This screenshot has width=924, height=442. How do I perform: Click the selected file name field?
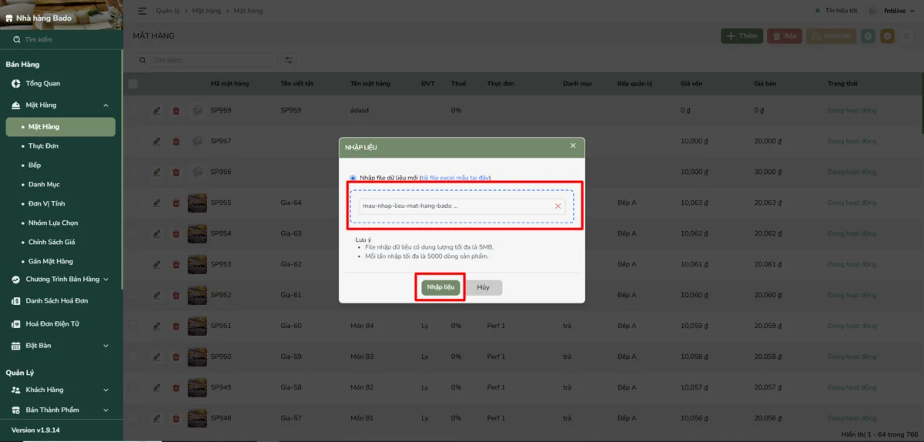coord(461,206)
